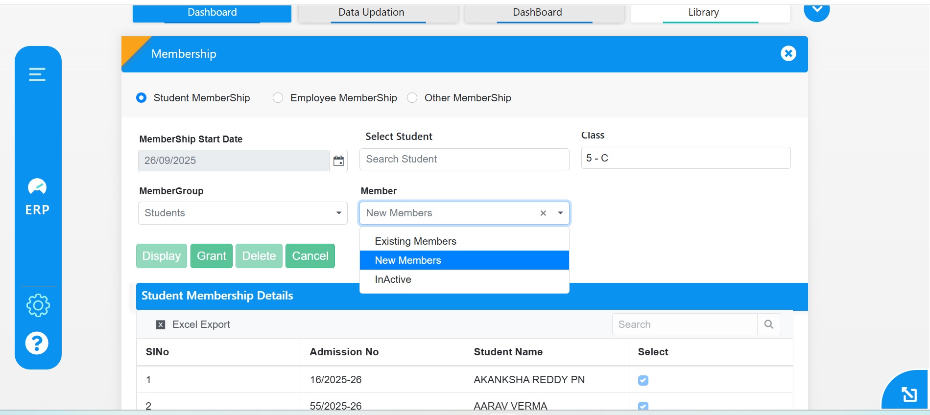Click the Search Student input field
The height and width of the screenshot is (415, 930).
click(464, 160)
